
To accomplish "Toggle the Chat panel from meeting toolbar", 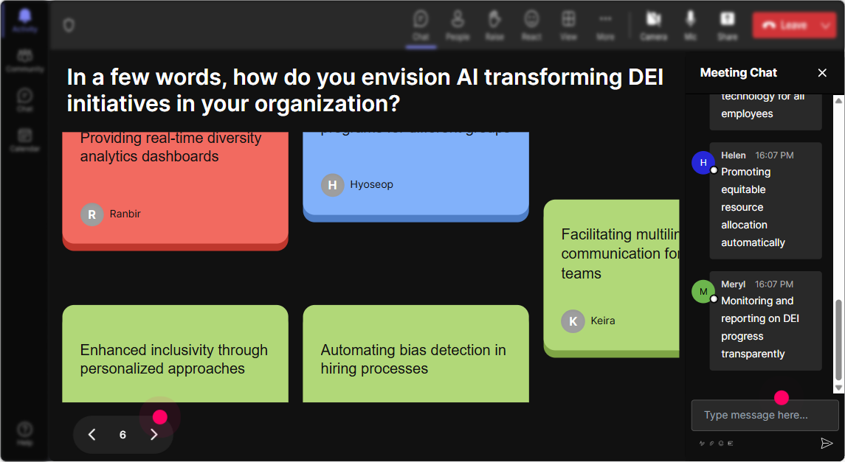I will pyautogui.click(x=421, y=25).
